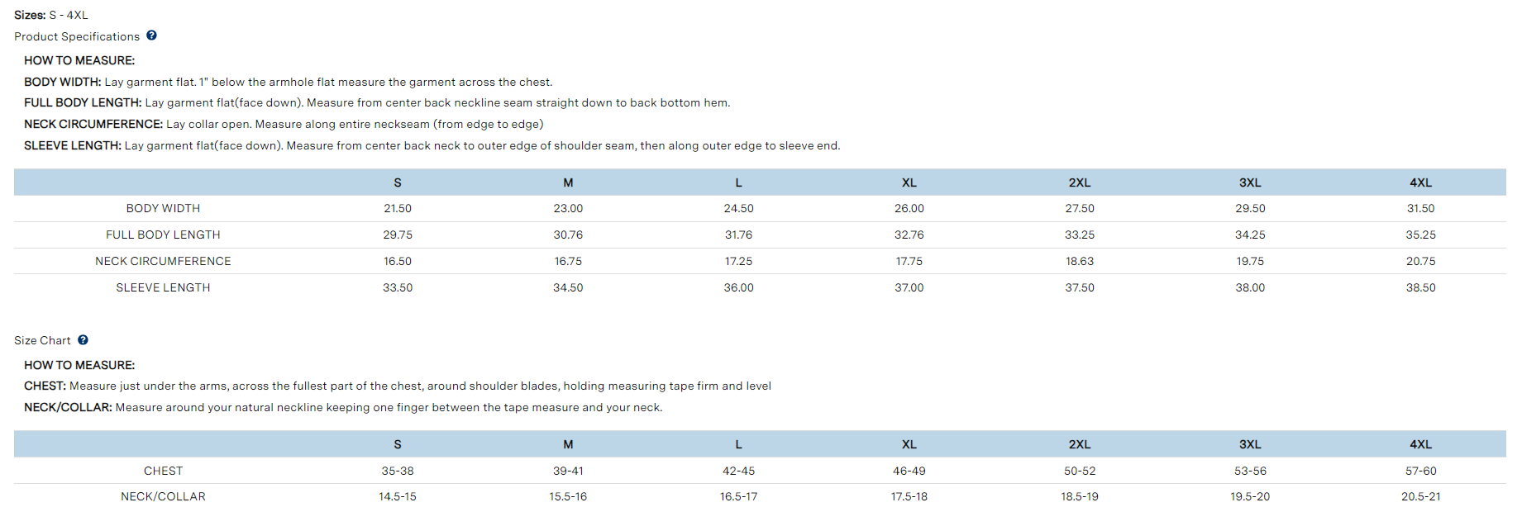Screen dimensions: 1522x526
Task: Click the Size Chart help icon
Action: [x=83, y=340]
